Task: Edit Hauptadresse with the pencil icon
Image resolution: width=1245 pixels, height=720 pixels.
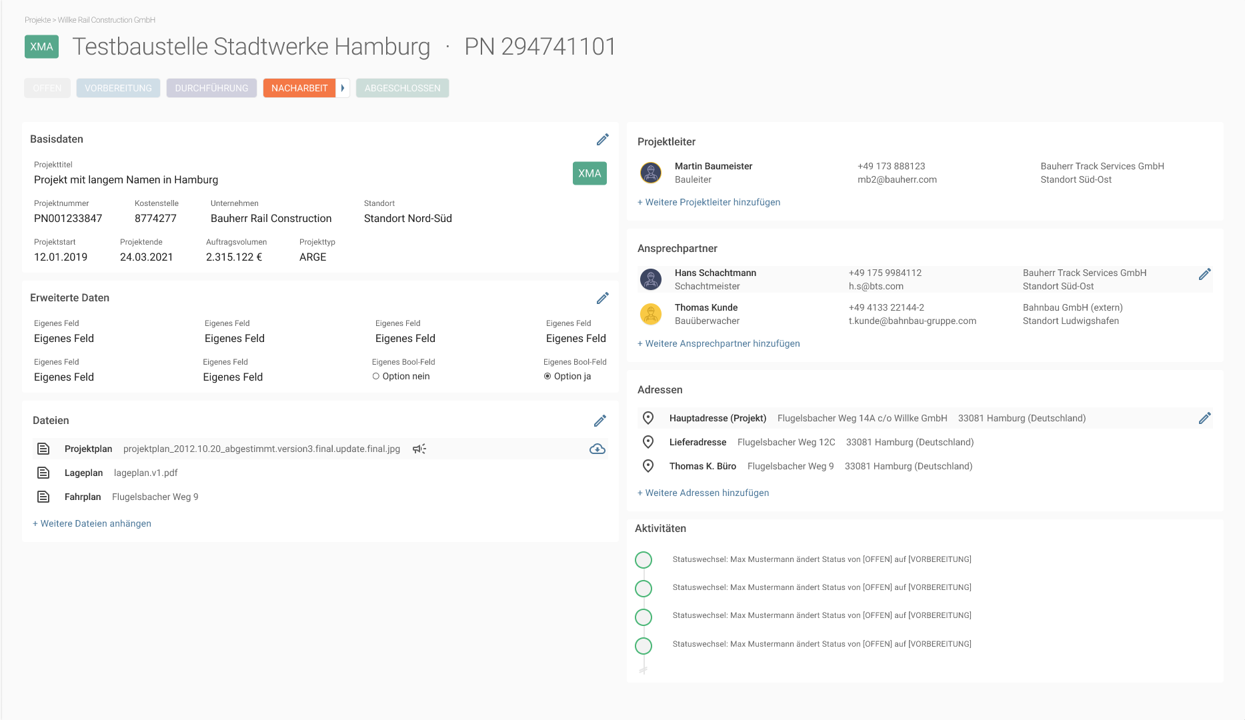Action: [1205, 418]
